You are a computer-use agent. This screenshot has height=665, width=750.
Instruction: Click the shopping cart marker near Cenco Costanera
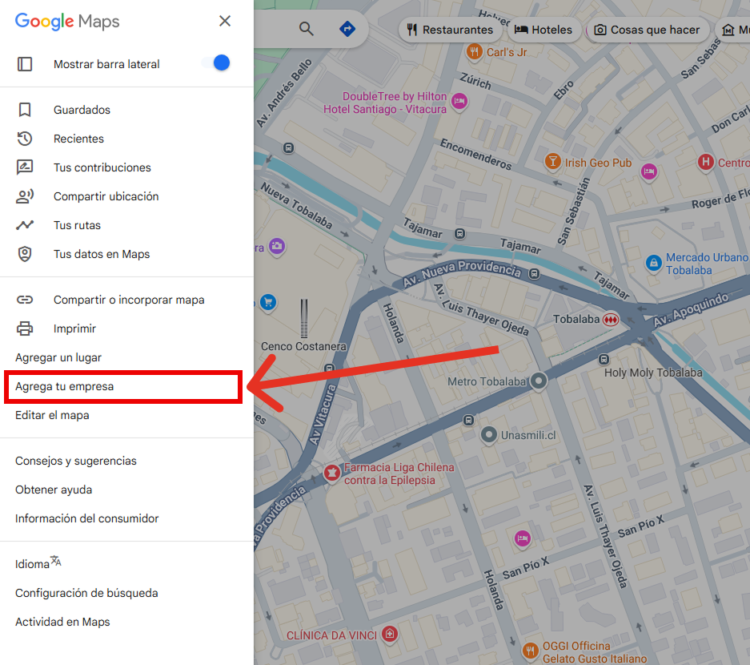[x=268, y=302]
